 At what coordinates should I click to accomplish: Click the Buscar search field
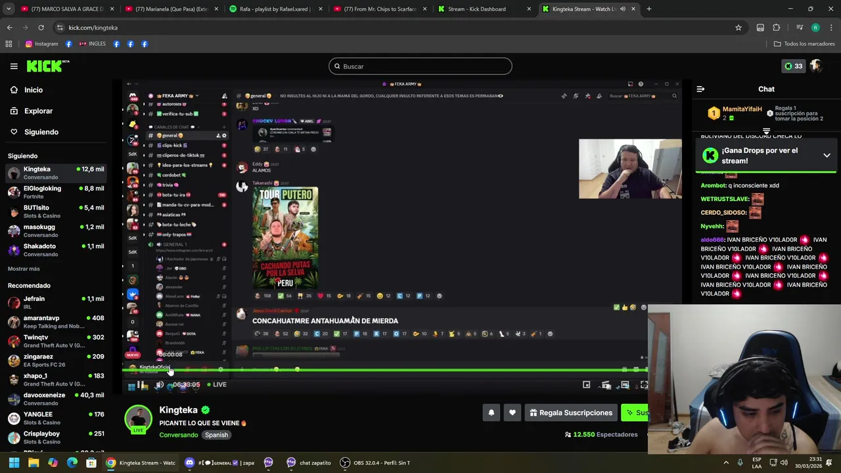(420, 66)
